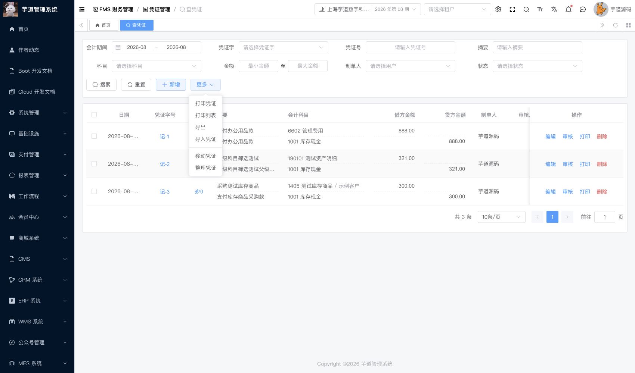Viewport: 635px width, 373px height.
Task: Expand 报表管理 sidebar menu
Action: point(37,175)
